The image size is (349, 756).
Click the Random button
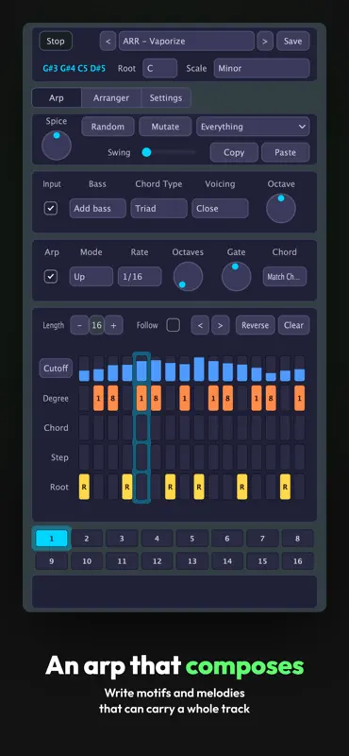[x=108, y=127]
